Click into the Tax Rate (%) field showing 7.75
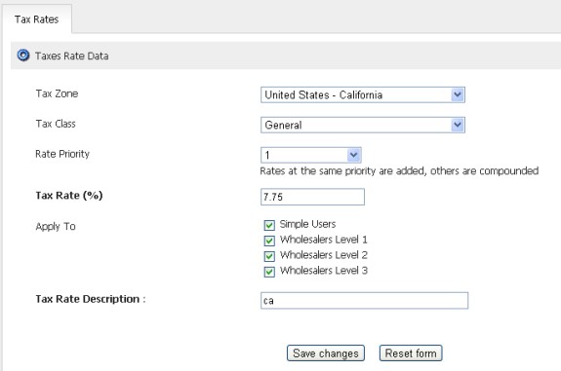This screenshot has width=561, height=371. click(312, 197)
